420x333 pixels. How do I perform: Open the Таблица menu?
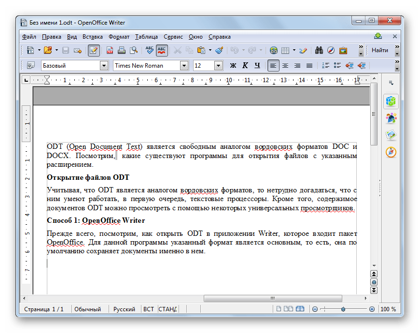click(146, 37)
